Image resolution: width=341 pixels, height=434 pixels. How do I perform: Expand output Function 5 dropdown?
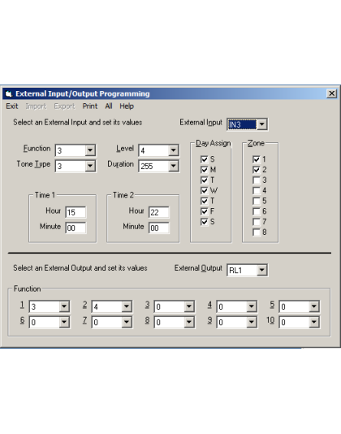[x=314, y=306]
